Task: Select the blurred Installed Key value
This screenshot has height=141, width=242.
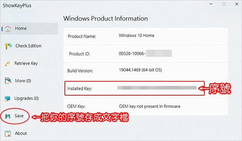Action: (157, 88)
